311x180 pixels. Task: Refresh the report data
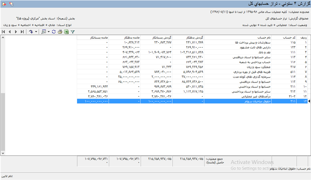53,31
